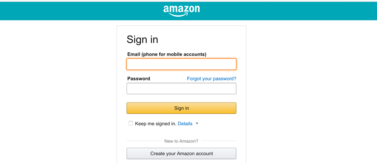Screen dimensions: 377x163
Task: Open the Forgot your password? link
Action: click(212, 79)
